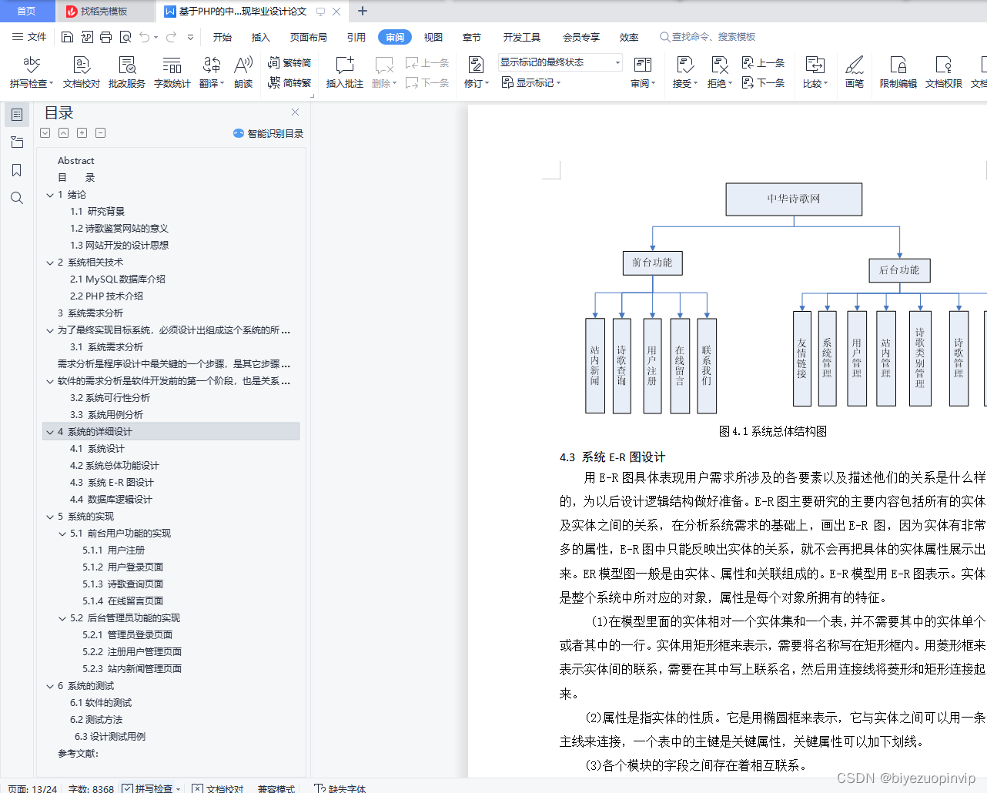Screen dimensions: 987x793
Task: Open a new tab with plus button
Action: coord(363,11)
